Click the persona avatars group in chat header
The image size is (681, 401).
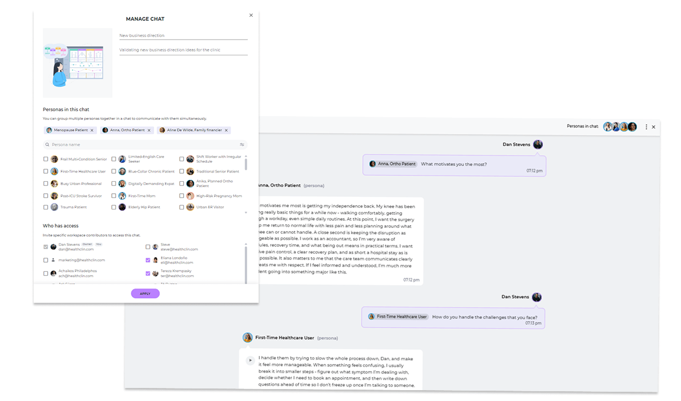(x=620, y=126)
